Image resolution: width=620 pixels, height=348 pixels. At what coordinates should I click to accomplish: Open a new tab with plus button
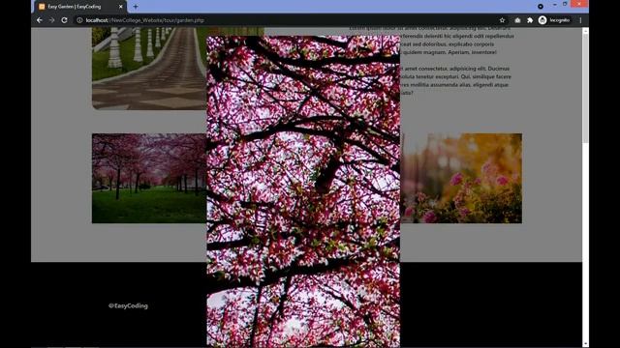pos(136,7)
